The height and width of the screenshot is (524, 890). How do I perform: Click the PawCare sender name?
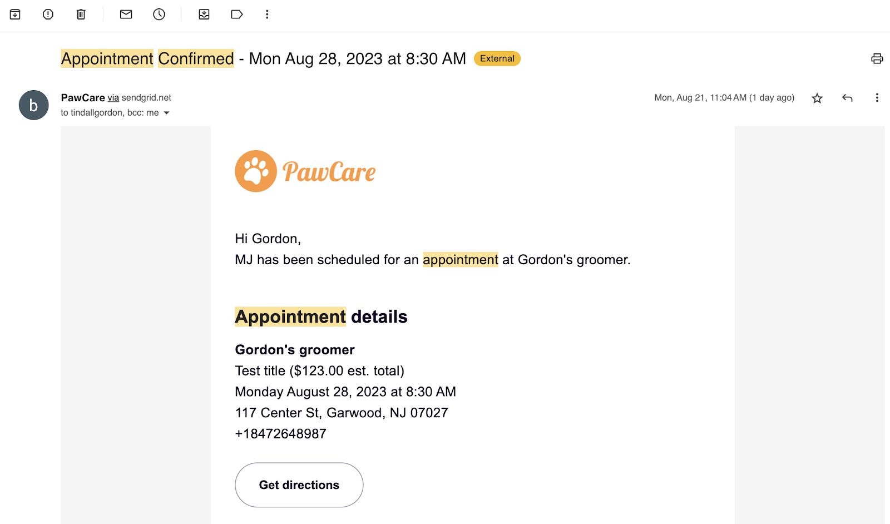(83, 98)
